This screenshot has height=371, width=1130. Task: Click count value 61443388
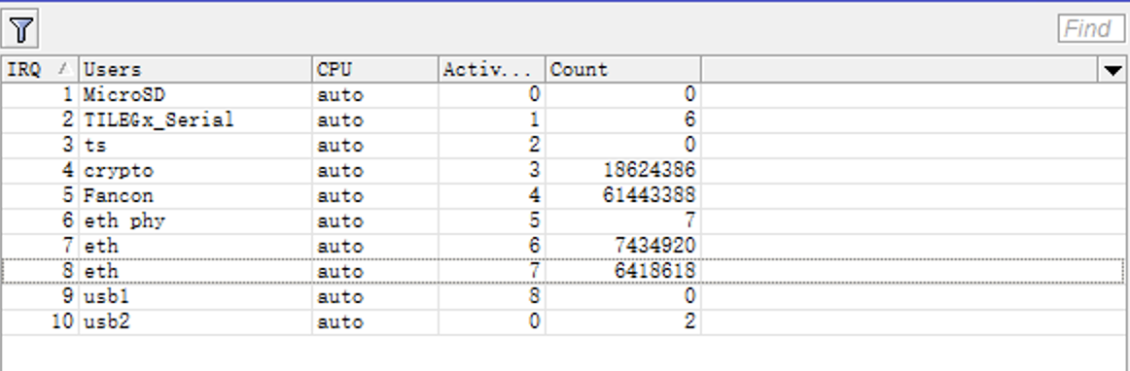pos(650,196)
